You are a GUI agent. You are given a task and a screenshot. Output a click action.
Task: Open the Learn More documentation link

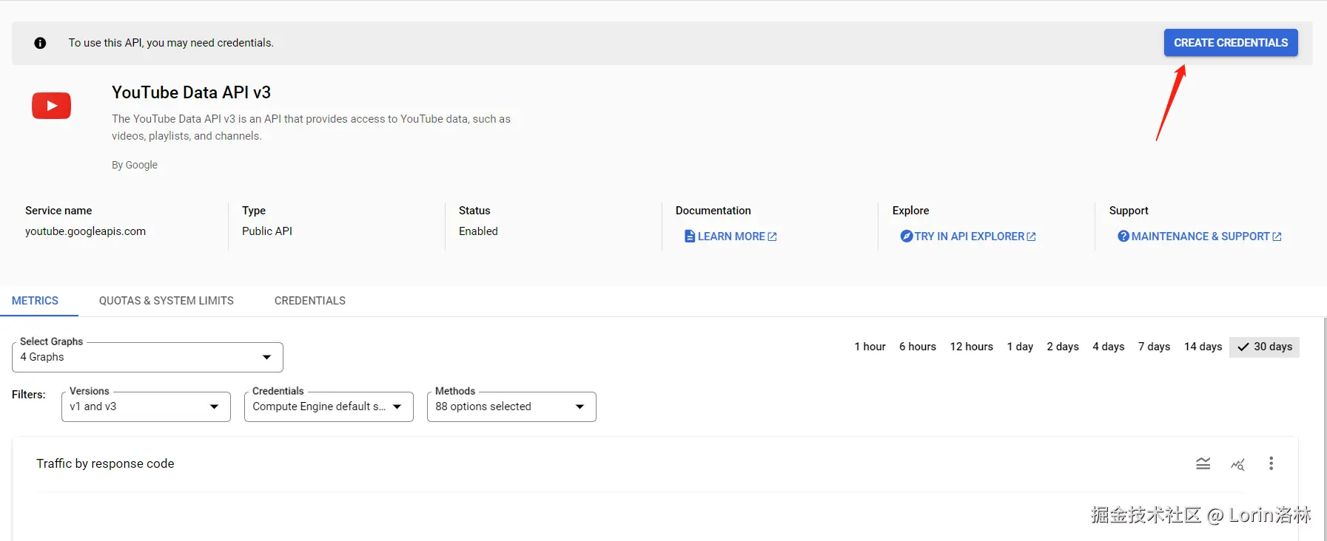pos(730,236)
